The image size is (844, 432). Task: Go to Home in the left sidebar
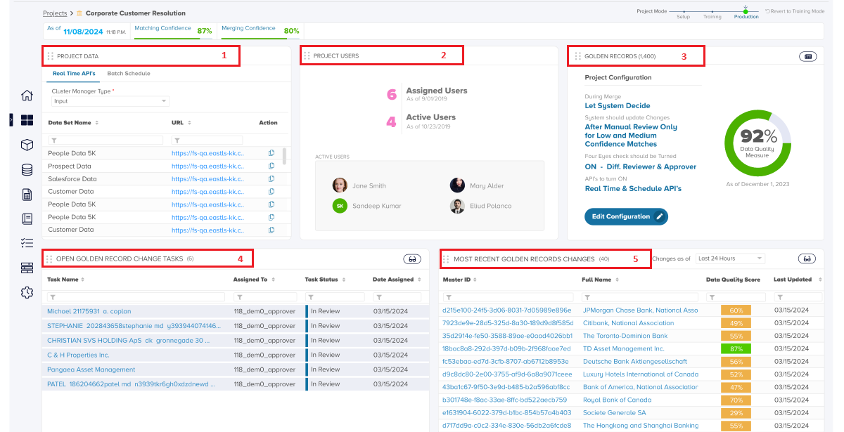point(27,96)
